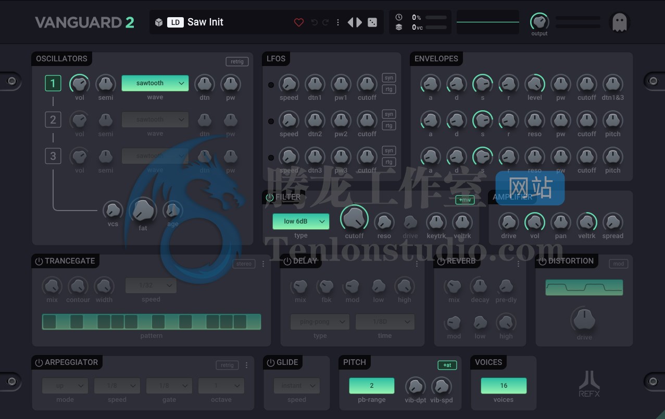This screenshot has width=665, height=419.
Task: Click the LFO 1 speed knob
Action: (x=289, y=84)
